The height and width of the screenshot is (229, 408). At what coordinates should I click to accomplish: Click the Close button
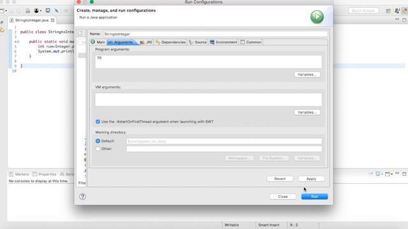pyautogui.click(x=283, y=197)
